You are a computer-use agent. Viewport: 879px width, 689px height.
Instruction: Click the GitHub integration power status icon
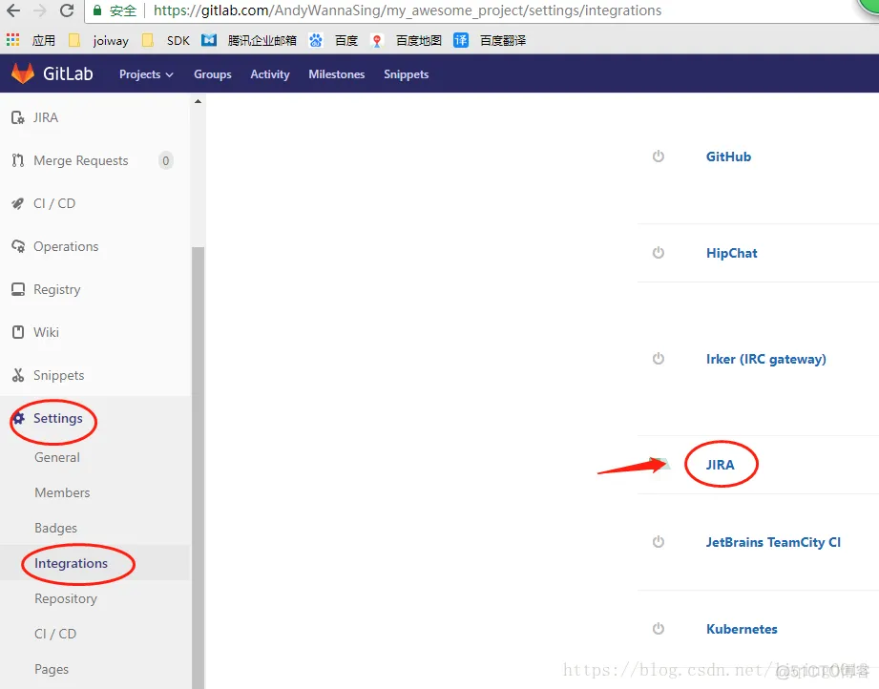tap(659, 157)
